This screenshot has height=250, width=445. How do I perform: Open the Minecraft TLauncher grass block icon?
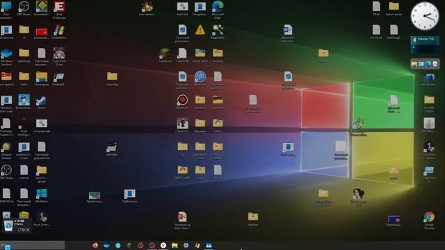tap(165, 53)
